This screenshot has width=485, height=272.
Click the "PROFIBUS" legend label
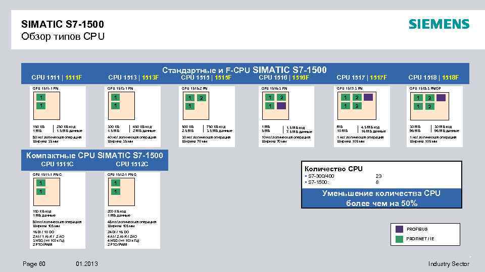(x=417, y=229)
